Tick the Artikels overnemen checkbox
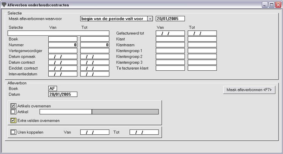The height and width of the screenshot is (154, 283). 13,106
